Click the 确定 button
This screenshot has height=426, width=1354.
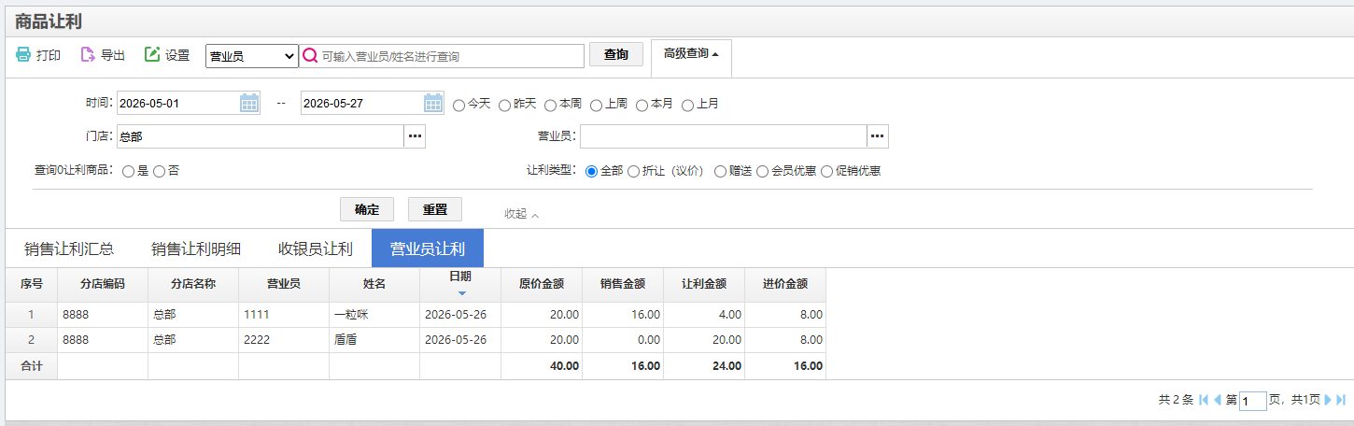[x=367, y=209]
